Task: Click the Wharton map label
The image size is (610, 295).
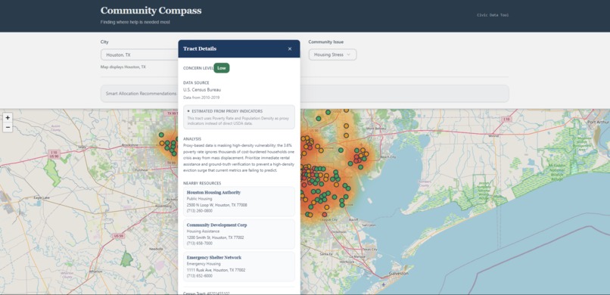Action: click(95, 272)
